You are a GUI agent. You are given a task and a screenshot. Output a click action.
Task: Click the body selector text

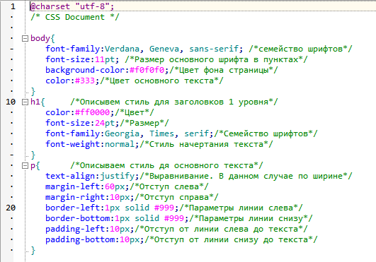(x=40, y=38)
